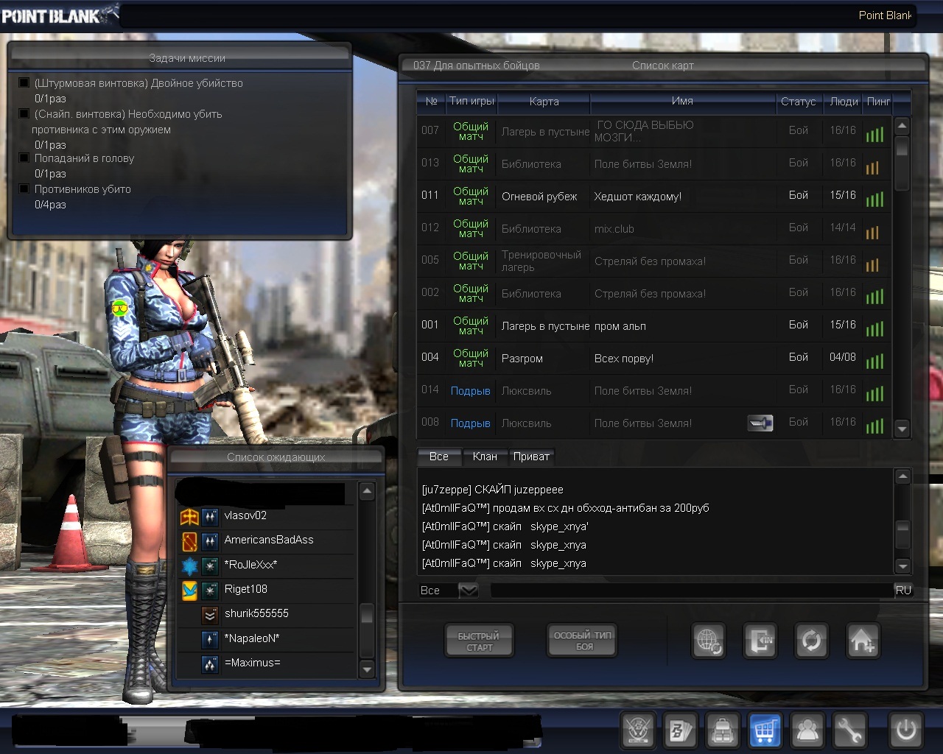943x754 pixels.
Task: Open the PB mission cards icon
Action: [679, 730]
